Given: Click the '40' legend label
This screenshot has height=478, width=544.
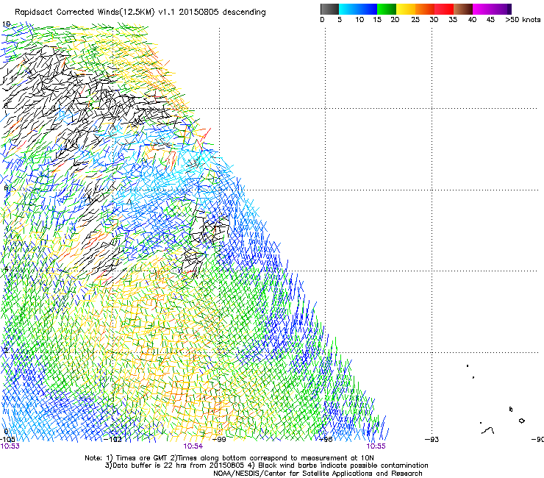Looking at the screenshot, I should (x=472, y=20).
